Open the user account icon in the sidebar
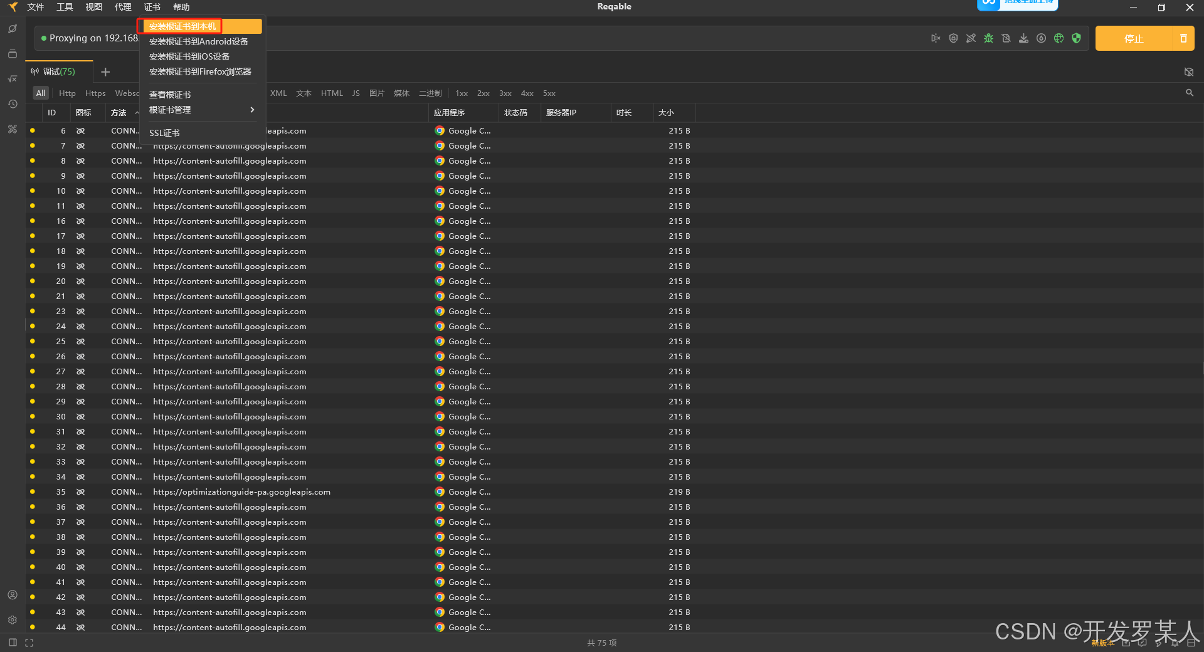 tap(13, 595)
